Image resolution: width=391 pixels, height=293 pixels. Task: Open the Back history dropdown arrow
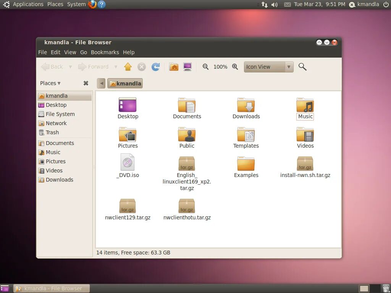(x=70, y=67)
